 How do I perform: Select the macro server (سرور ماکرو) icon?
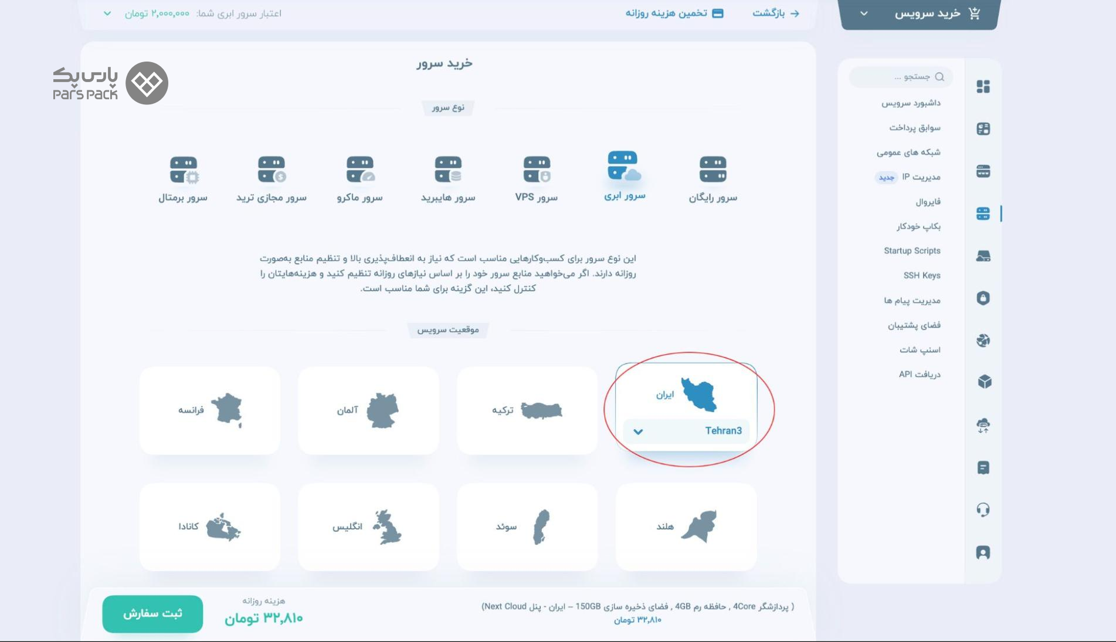[359, 169]
